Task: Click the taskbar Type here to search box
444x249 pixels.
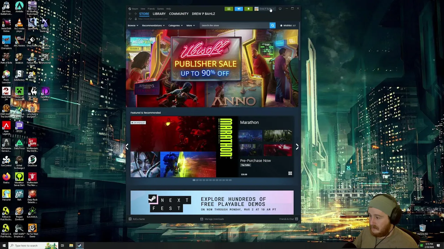Action: click(33, 246)
